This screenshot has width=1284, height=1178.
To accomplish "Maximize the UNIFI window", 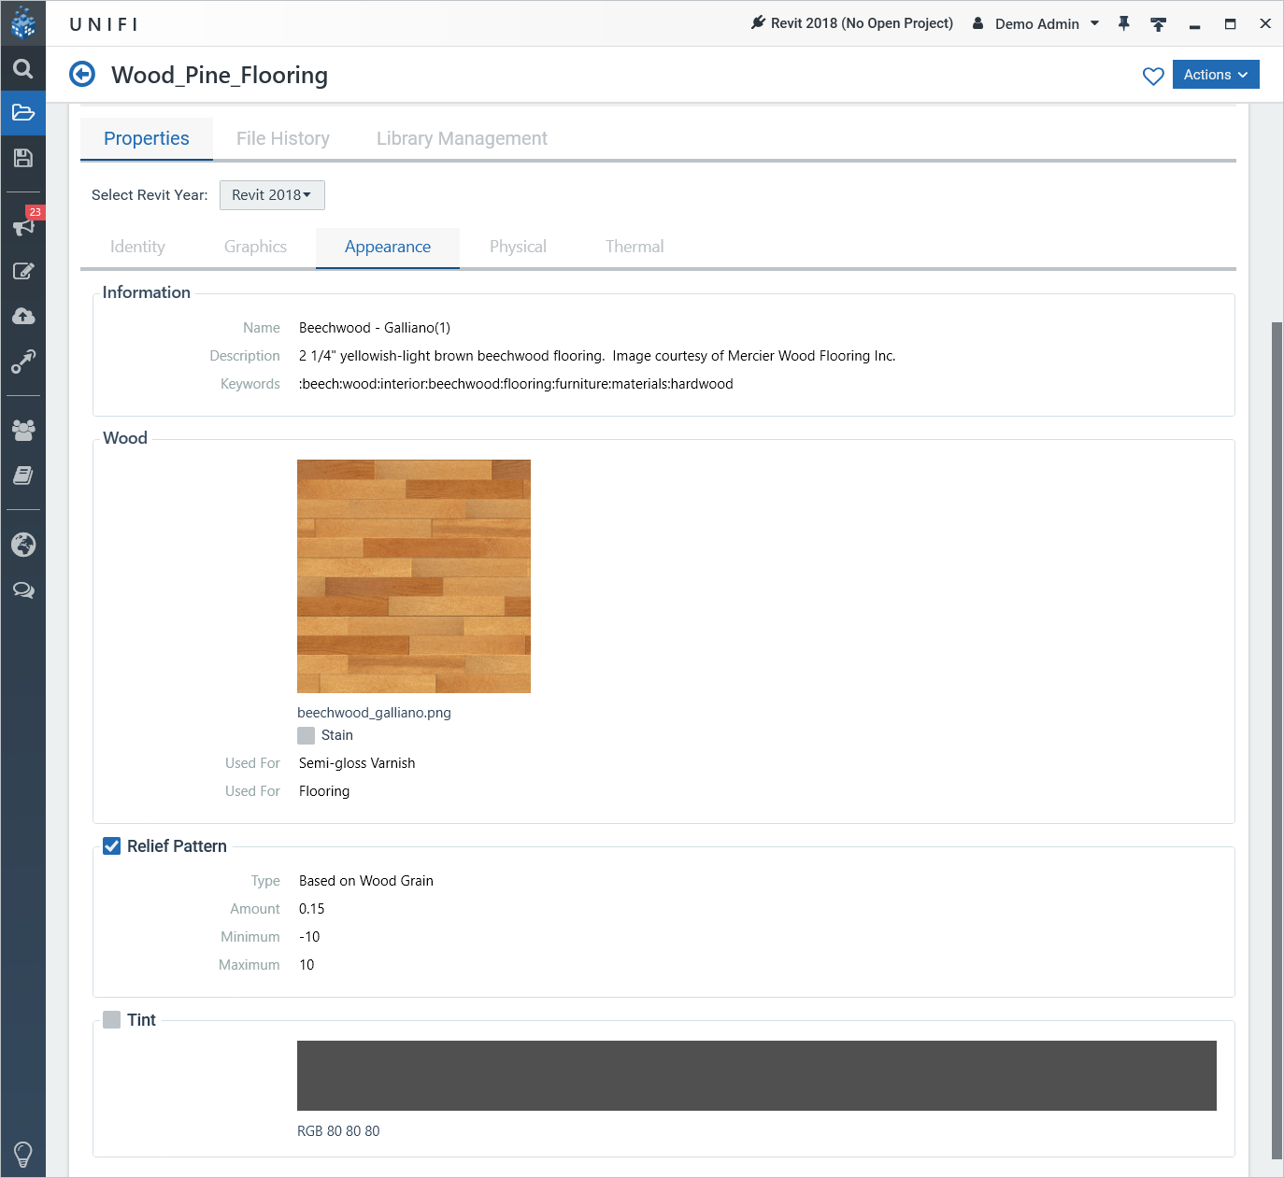I will (1230, 24).
